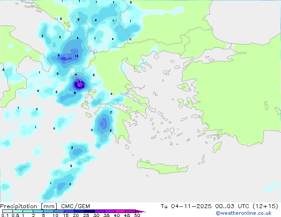
Task: Click the "00..03 UTC" time range
Action: 232,206
